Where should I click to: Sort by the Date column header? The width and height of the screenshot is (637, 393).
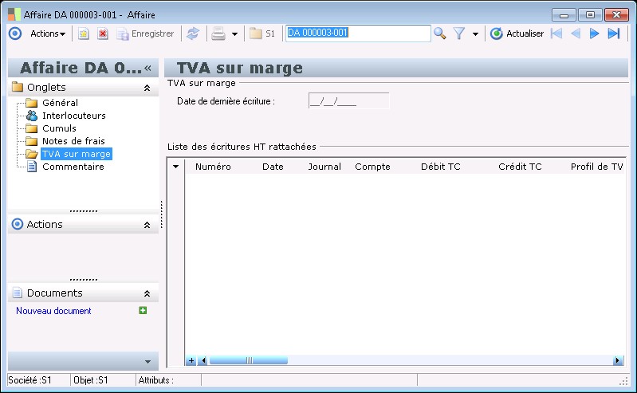click(273, 167)
